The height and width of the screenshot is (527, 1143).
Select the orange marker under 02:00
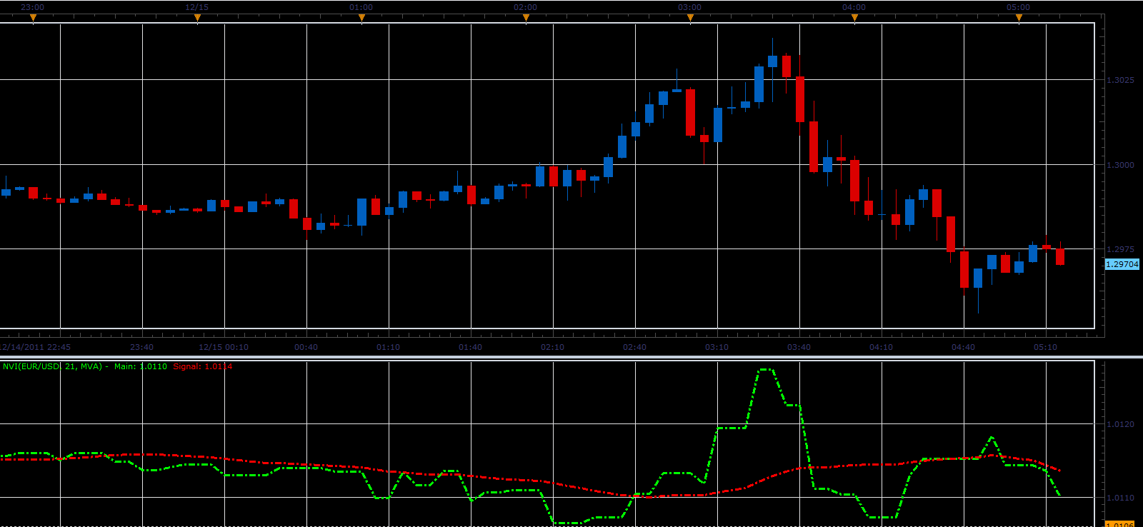tap(526, 19)
